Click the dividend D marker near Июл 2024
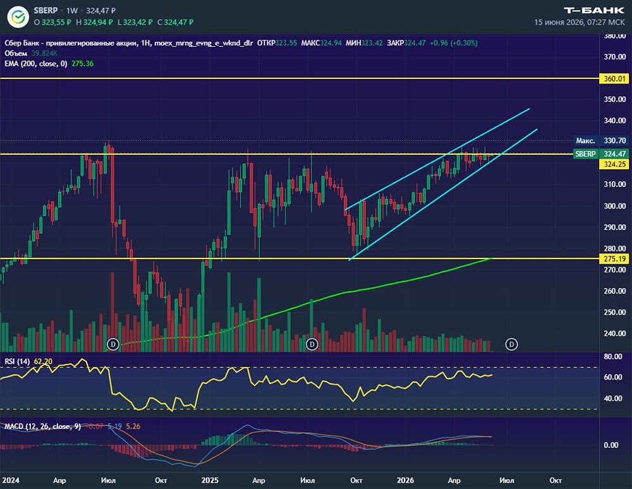Image resolution: width=632 pixels, height=489 pixels. (x=113, y=344)
